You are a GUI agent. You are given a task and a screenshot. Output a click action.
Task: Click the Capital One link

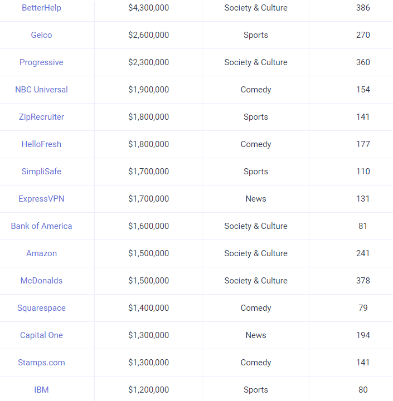pos(41,335)
